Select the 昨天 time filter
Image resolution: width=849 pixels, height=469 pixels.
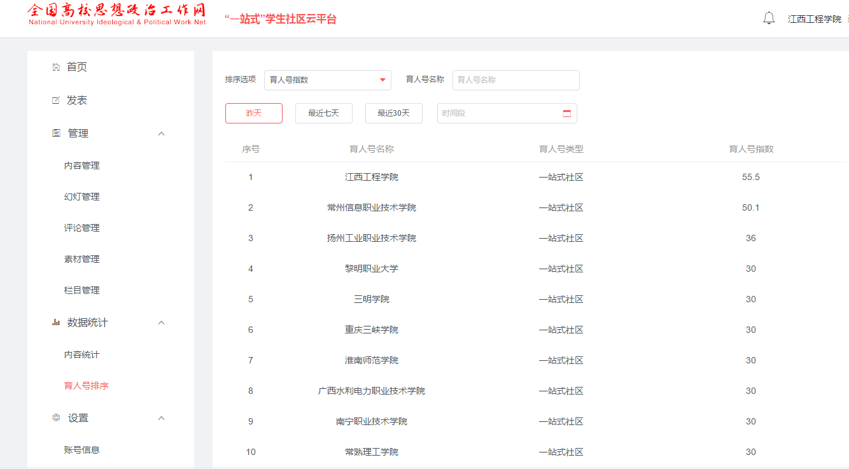click(x=254, y=113)
